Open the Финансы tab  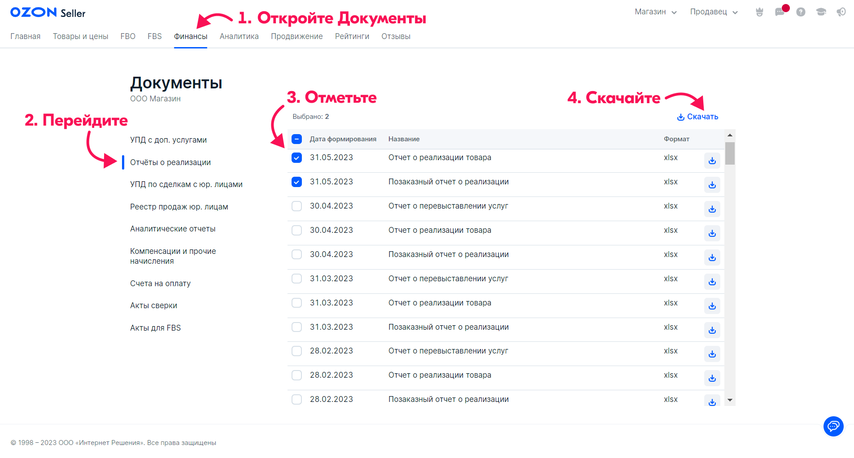click(x=191, y=36)
